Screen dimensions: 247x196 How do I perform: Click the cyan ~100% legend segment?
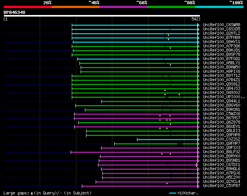coord(219,7)
